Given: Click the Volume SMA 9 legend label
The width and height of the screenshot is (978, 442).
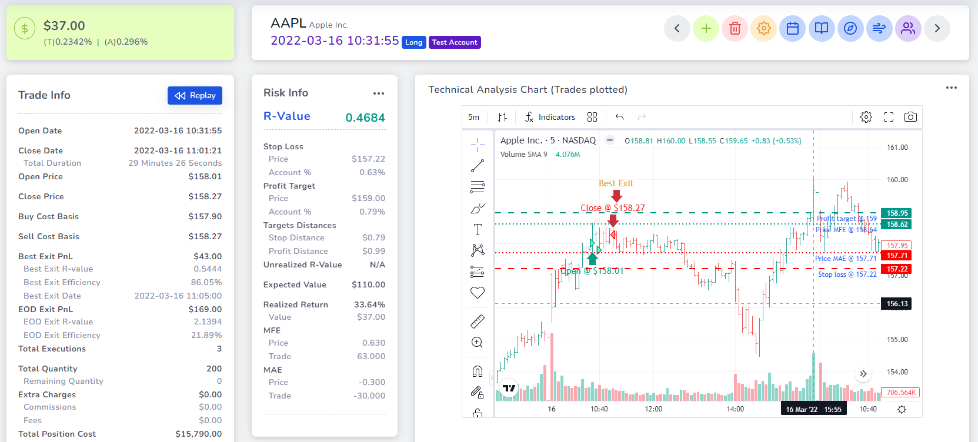Looking at the screenshot, I should tap(523, 155).
